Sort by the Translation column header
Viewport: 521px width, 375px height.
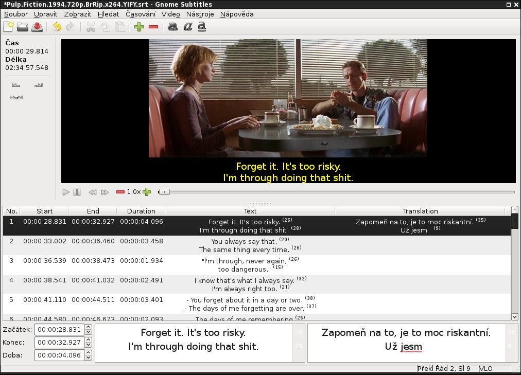point(420,211)
